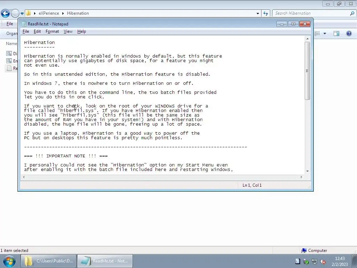The height and width of the screenshot is (268, 357).
Task: Click muted volume tray icon
Action: point(322,262)
